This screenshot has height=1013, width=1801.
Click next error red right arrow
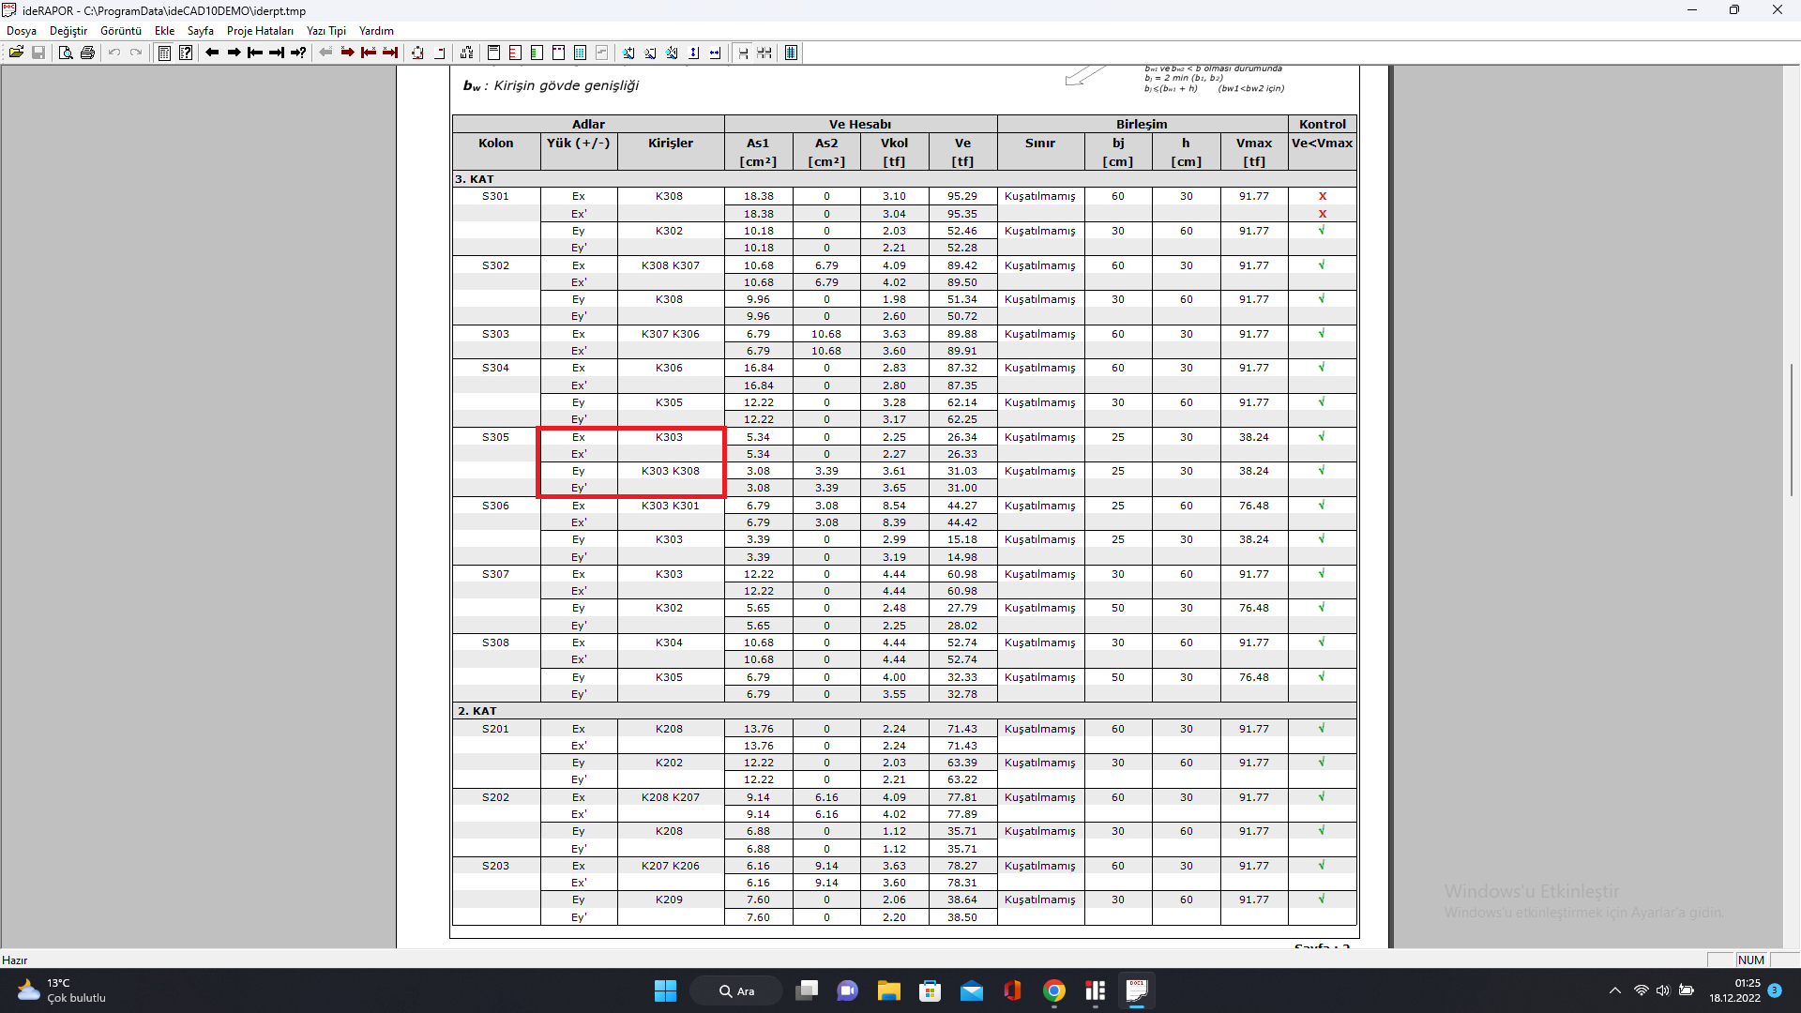point(347,53)
